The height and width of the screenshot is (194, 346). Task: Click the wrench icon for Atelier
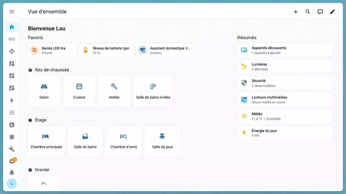tap(114, 86)
